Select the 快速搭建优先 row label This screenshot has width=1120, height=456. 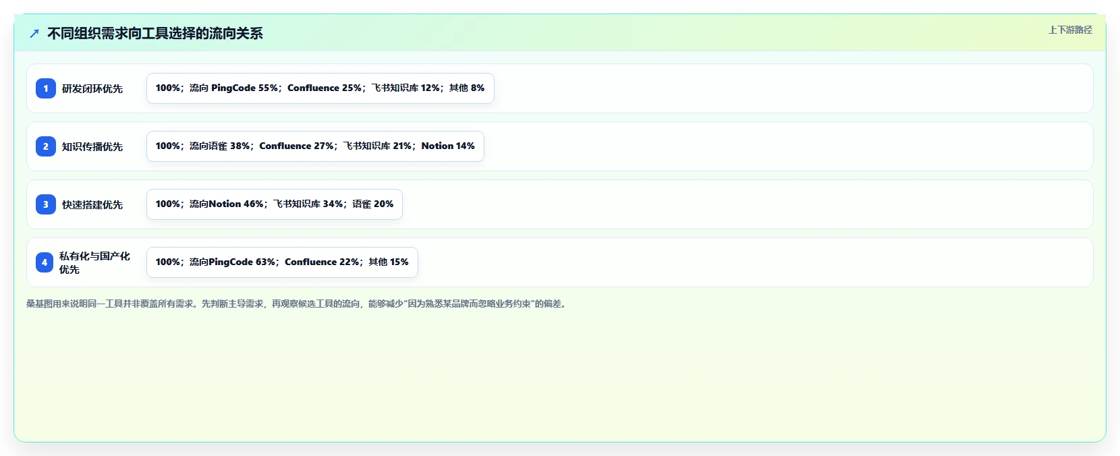point(92,205)
